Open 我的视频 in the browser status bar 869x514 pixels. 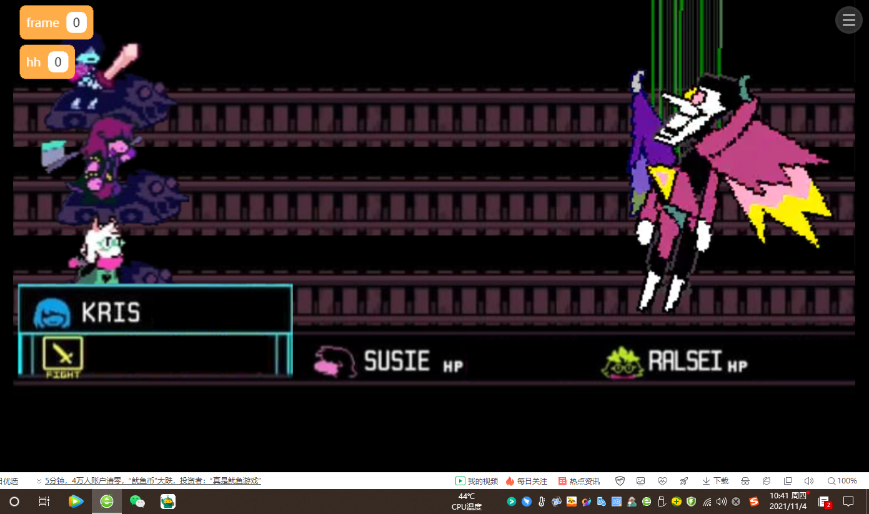(x=477, y=481)
